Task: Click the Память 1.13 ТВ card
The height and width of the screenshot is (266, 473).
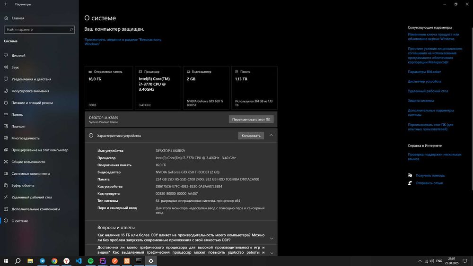Action: pyautogui.click(x=254, y=88)
